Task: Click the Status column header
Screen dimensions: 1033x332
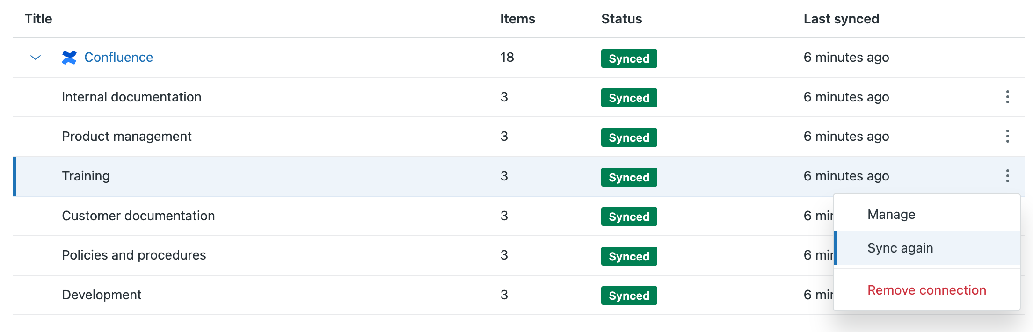Action: click(x=621, y=19)
